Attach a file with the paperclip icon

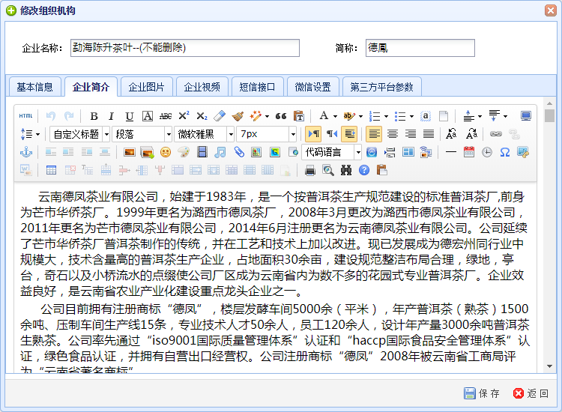(239, 152)
